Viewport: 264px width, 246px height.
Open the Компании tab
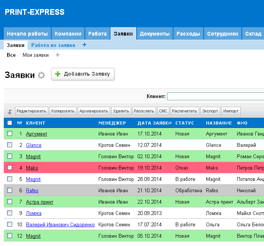[x=68, y=34]
